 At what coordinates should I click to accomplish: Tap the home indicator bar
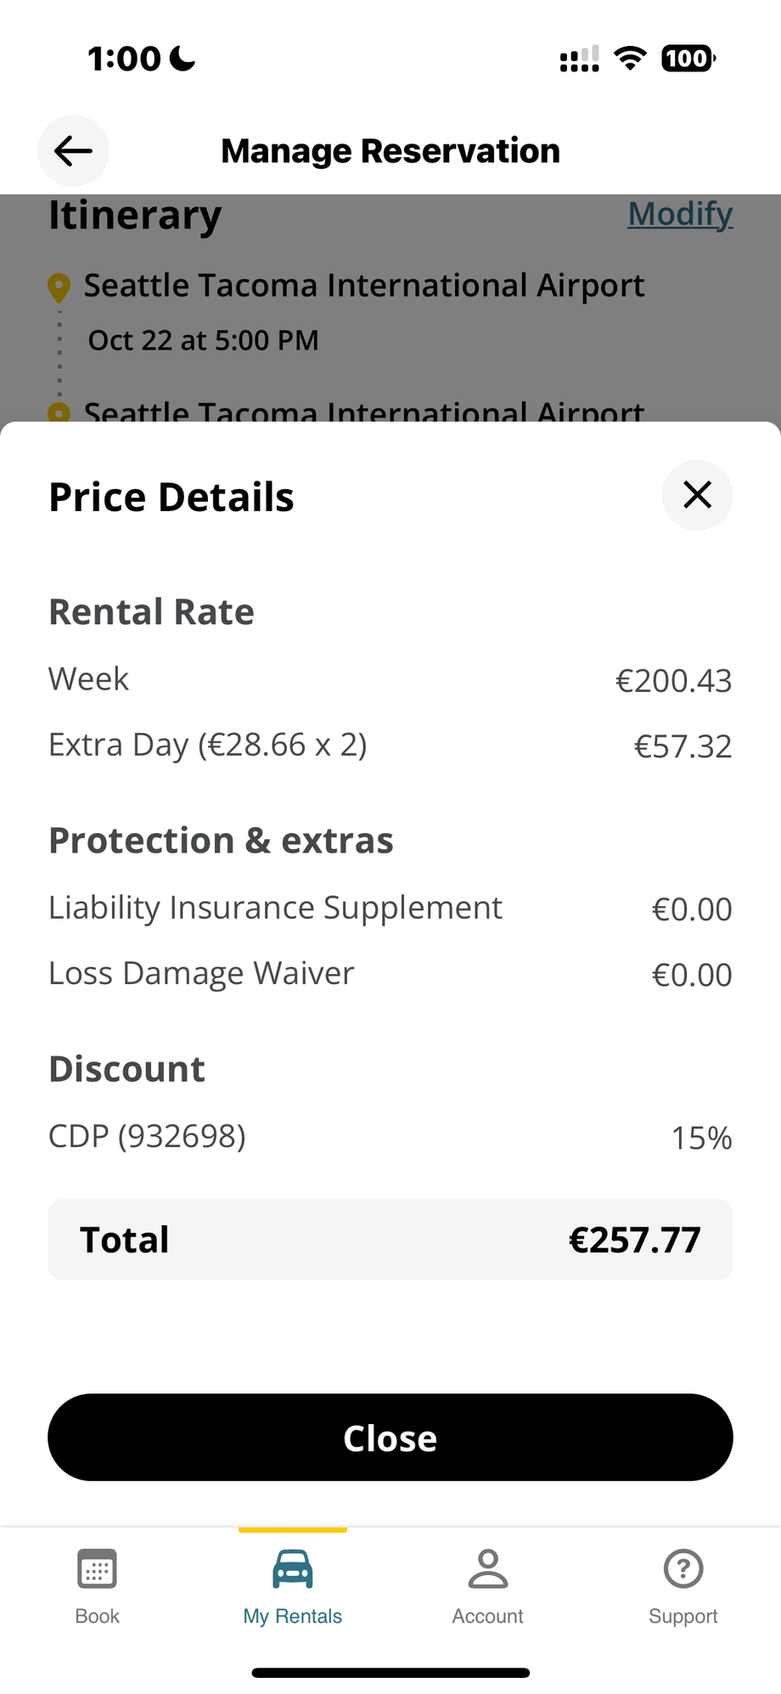click(x=390, y=1673)
